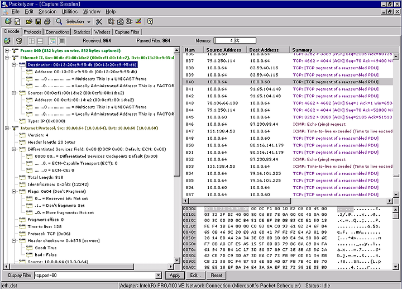Click the magnifying glass find icon

click(x=59, y=22)
